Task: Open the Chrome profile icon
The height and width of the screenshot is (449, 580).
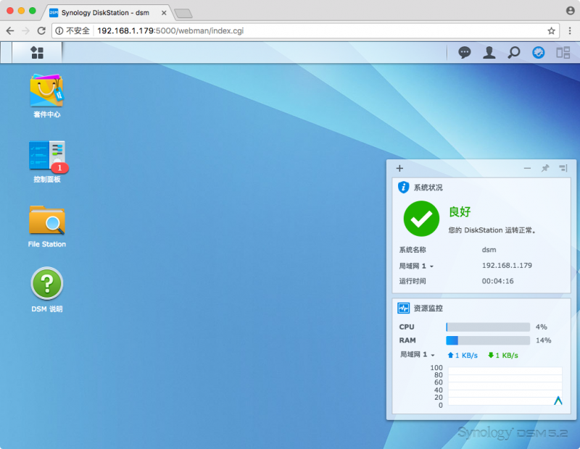Action: click(x=570, y=11)
